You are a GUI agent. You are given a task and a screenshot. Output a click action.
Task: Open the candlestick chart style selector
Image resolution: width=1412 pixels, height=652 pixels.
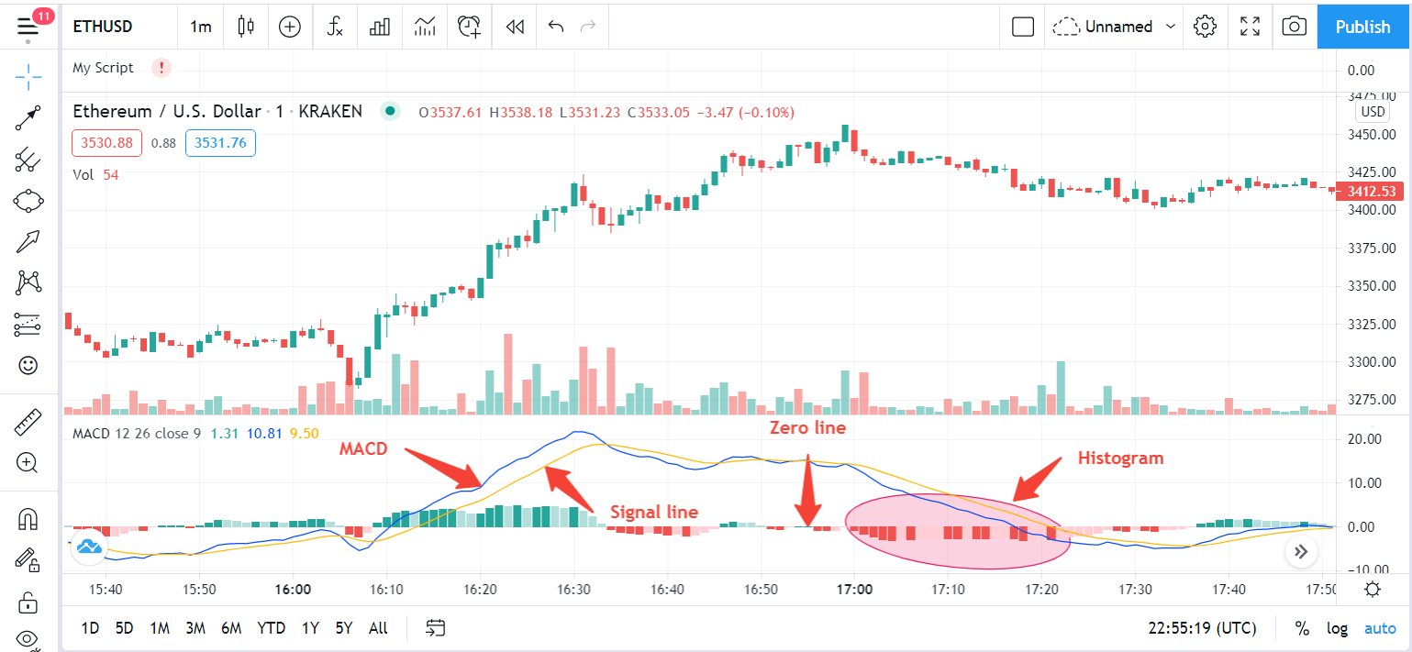tap(245, 27)
